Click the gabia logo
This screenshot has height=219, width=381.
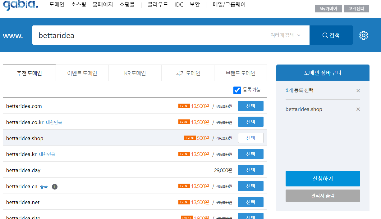[x=21, y=5]
